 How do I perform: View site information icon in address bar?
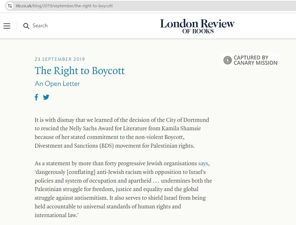[x=10, y=6]
